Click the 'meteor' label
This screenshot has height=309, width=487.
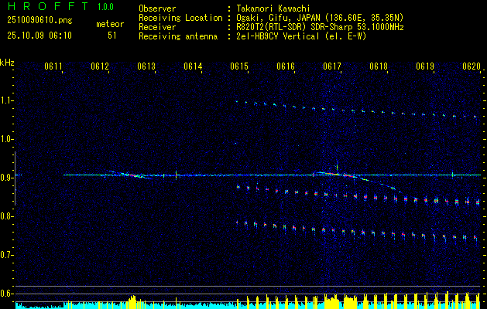pyautogui.click(x=110, y=24)
